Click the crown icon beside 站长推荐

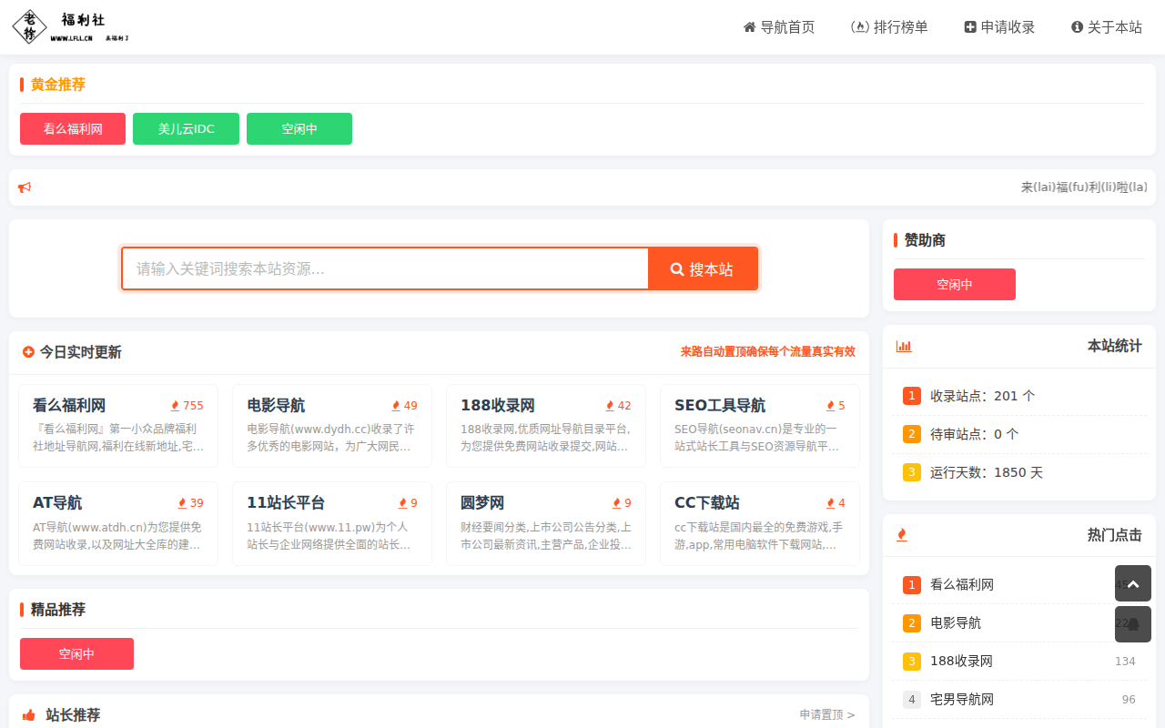pyautogui.click(x=28, y=715)
